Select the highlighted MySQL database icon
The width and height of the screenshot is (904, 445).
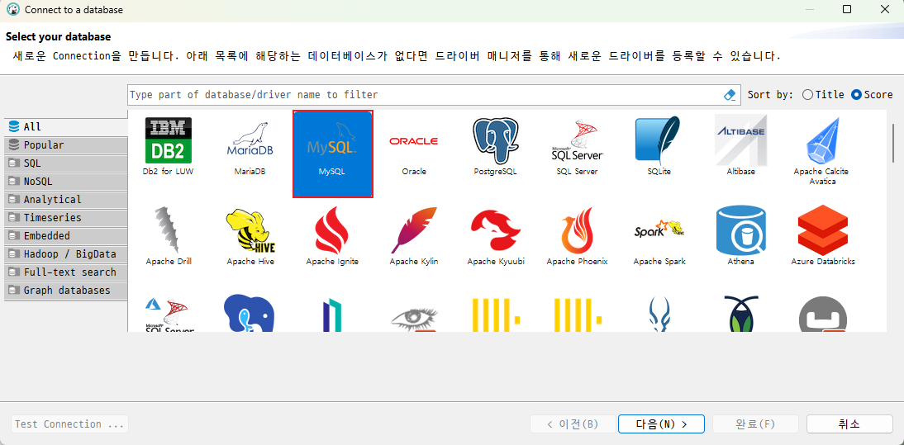[333, 154]
